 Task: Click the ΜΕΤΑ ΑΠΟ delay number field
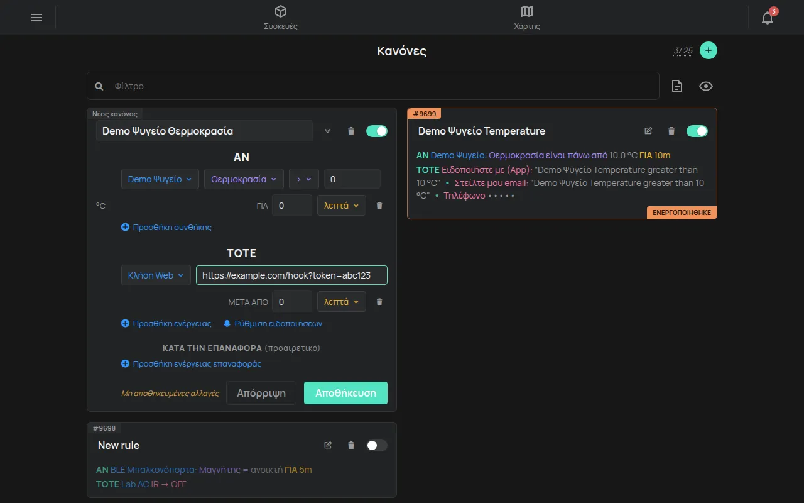[x=292, y=302]
